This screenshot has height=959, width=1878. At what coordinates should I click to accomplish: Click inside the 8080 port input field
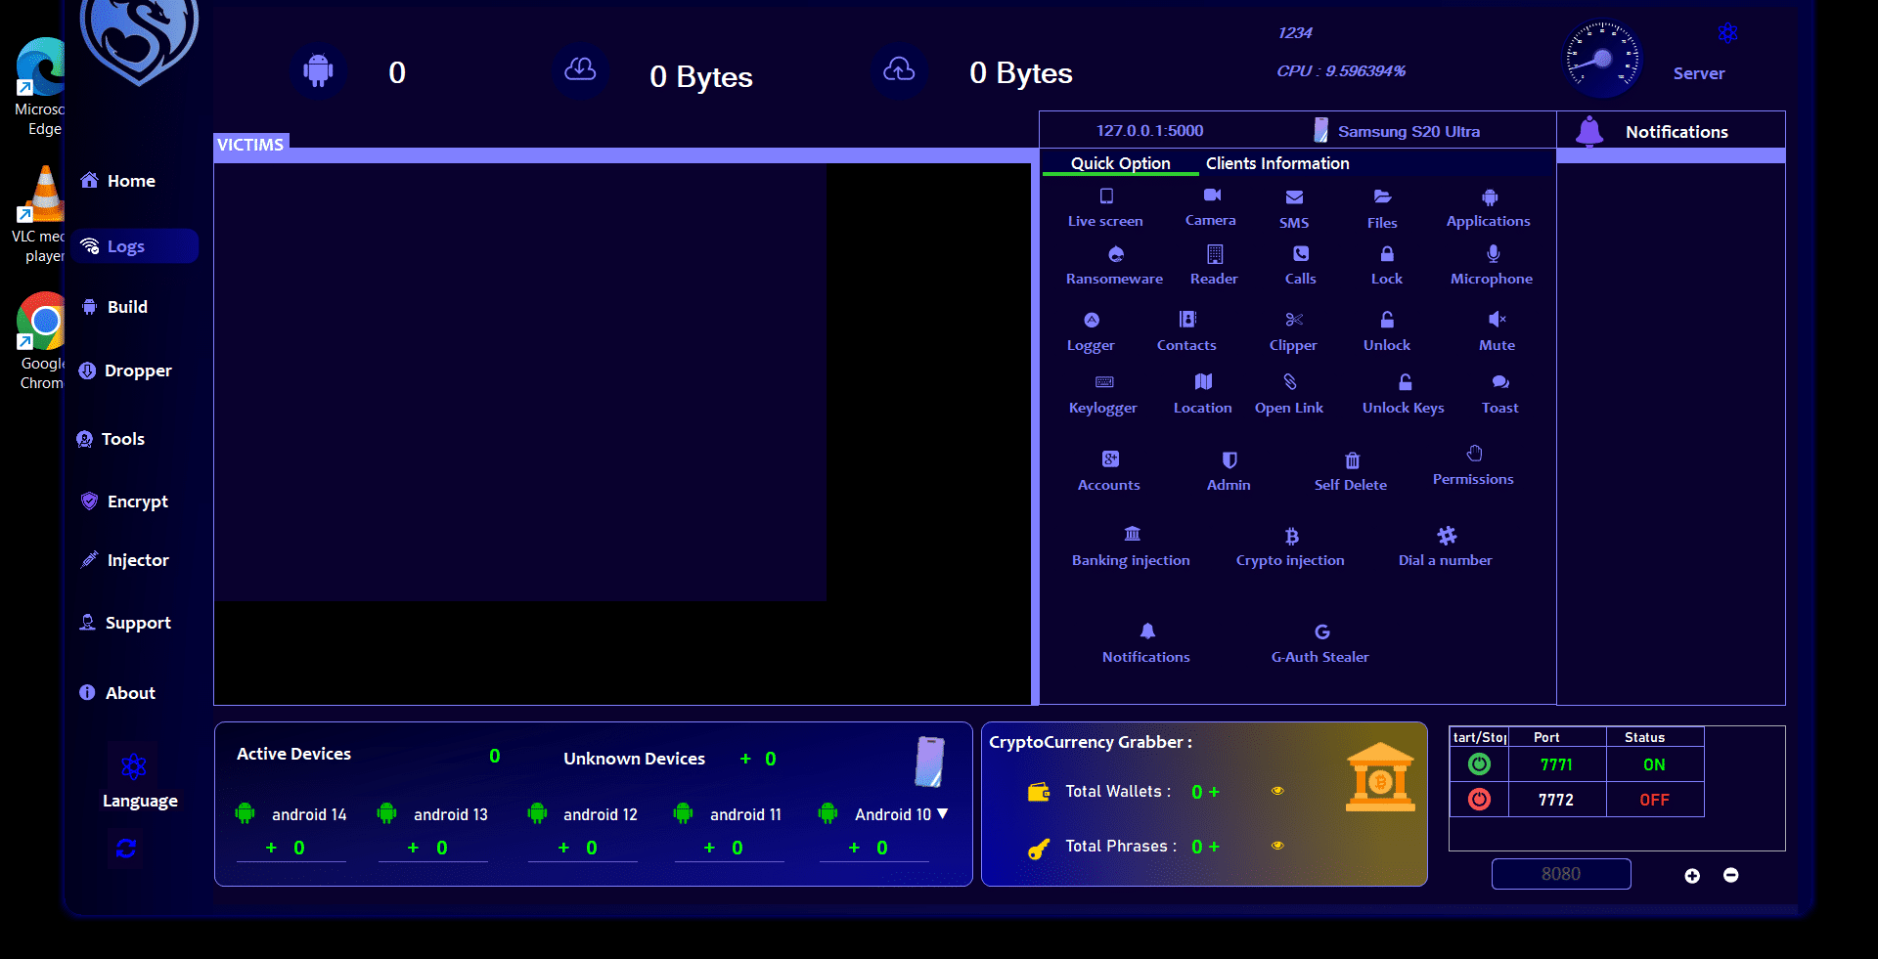[1560, 873]
